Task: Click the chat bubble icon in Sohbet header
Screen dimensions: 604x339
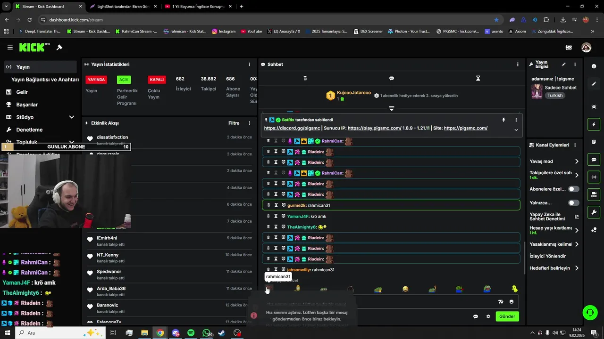Action: pyautogui.click(x=392, y=78)
